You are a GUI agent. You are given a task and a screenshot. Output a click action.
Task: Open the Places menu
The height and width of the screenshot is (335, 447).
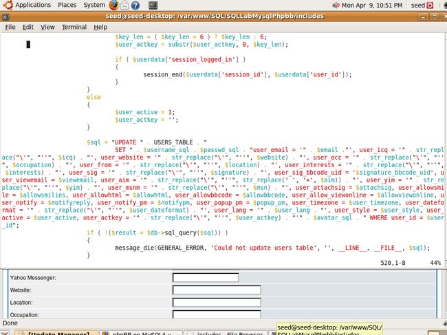pos(67,5)
